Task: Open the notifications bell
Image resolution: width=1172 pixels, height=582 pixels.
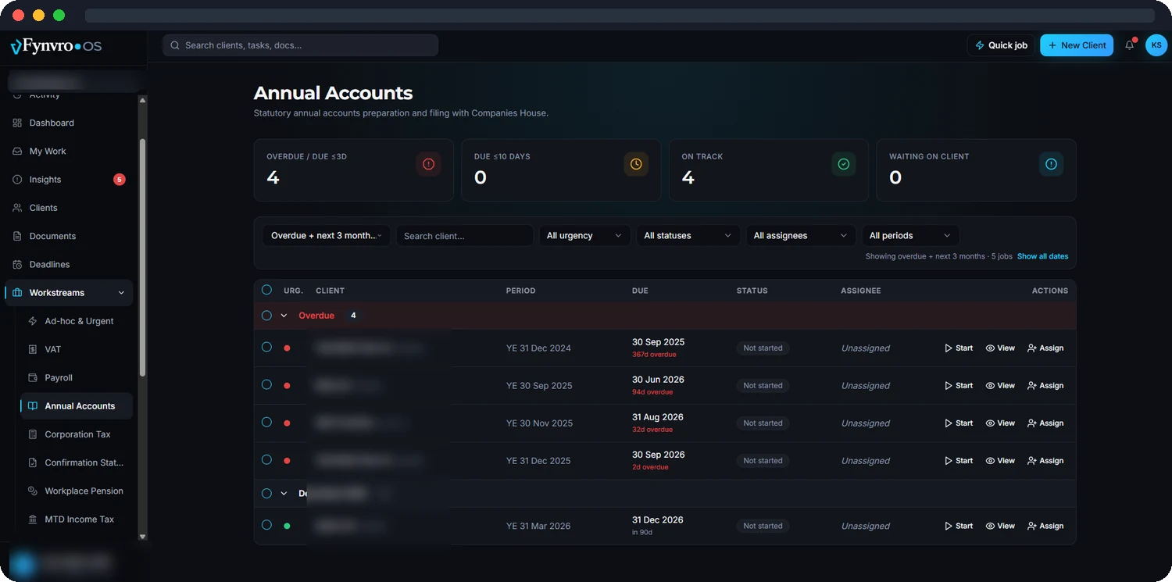Action: (1129, 45)
